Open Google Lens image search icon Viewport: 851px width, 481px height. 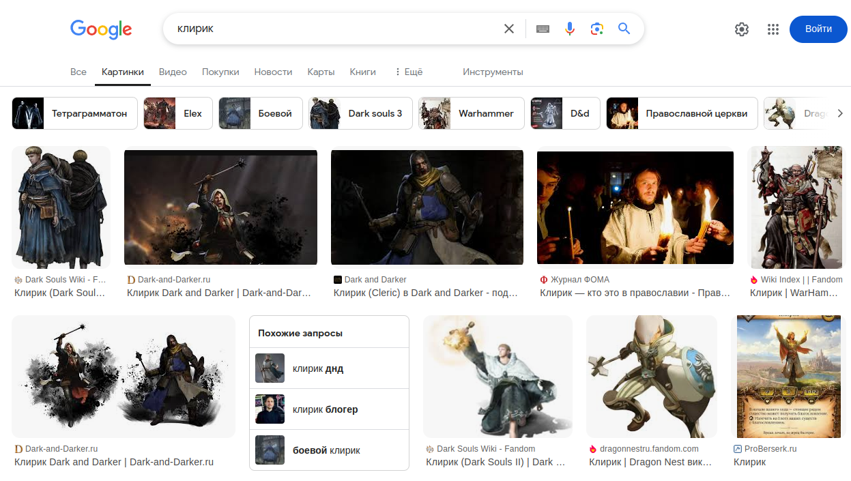(597, 29)
